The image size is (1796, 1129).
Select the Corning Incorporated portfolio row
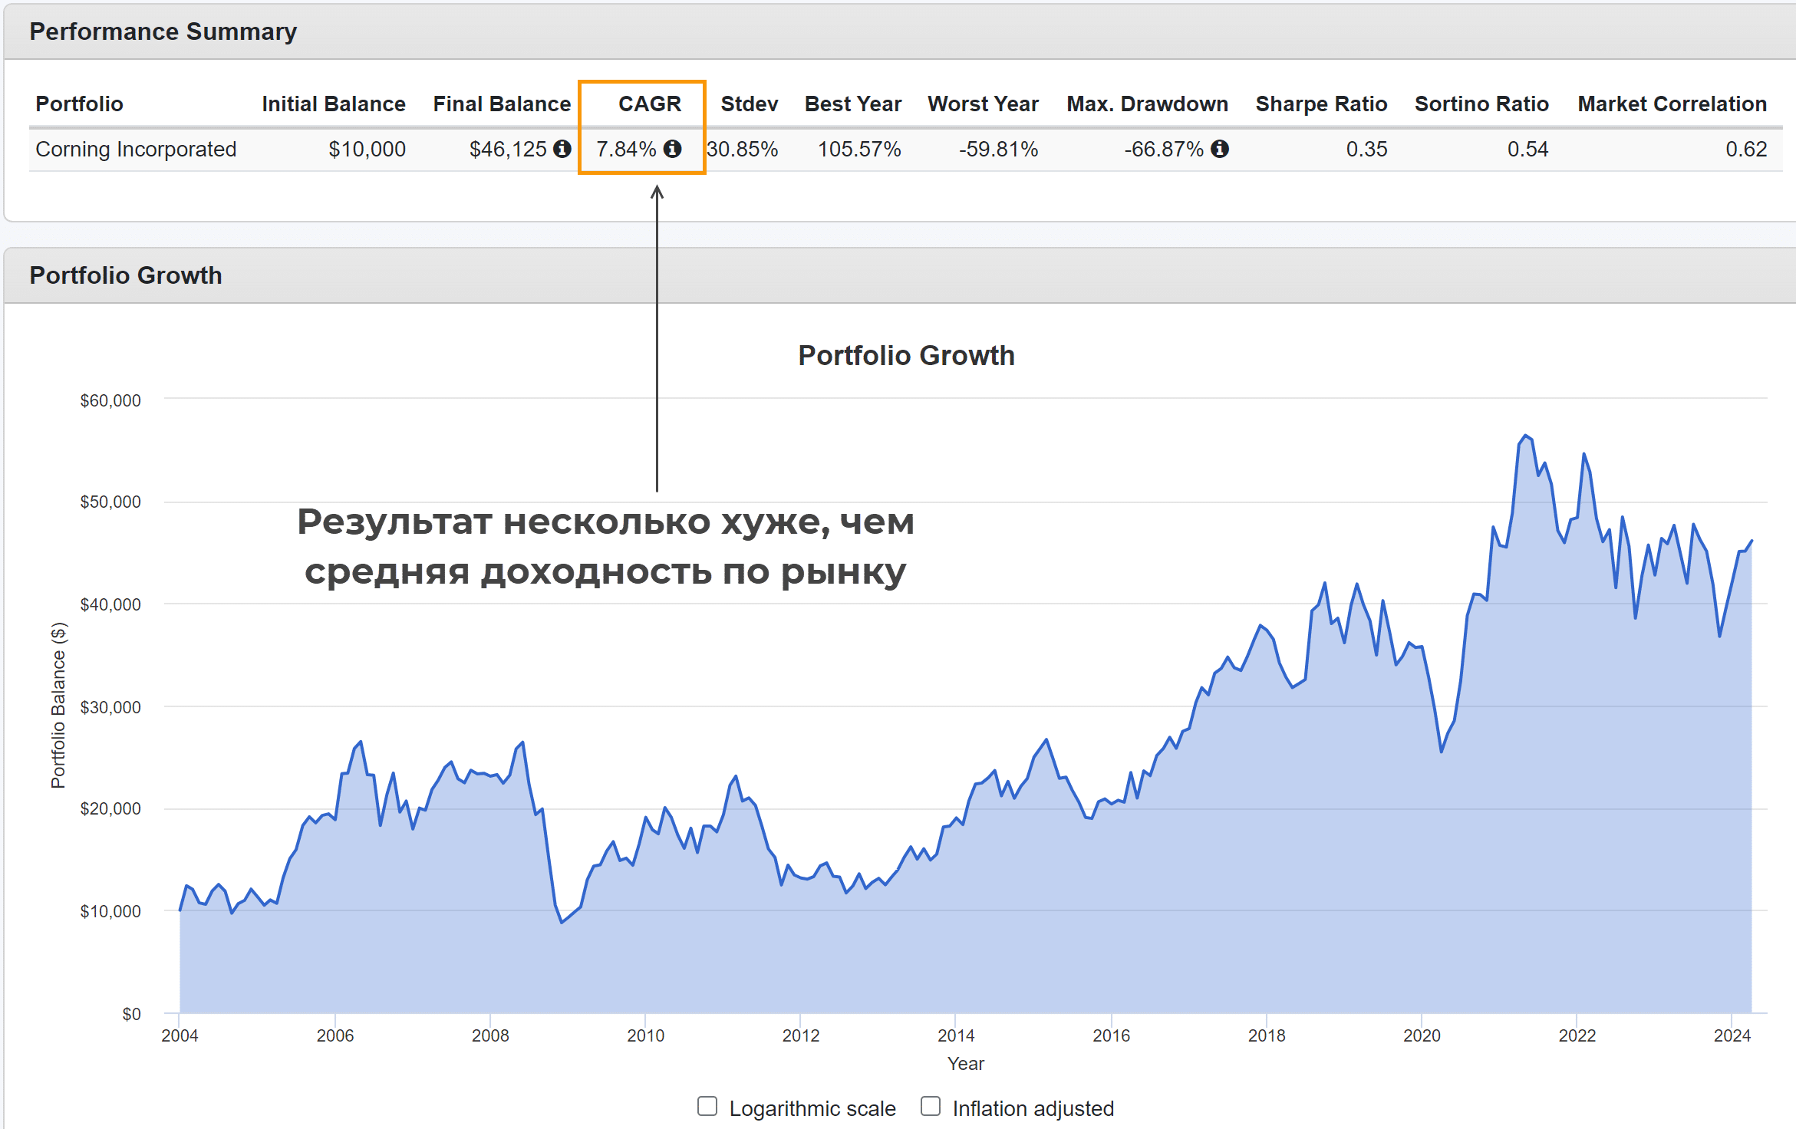[136, 149]
